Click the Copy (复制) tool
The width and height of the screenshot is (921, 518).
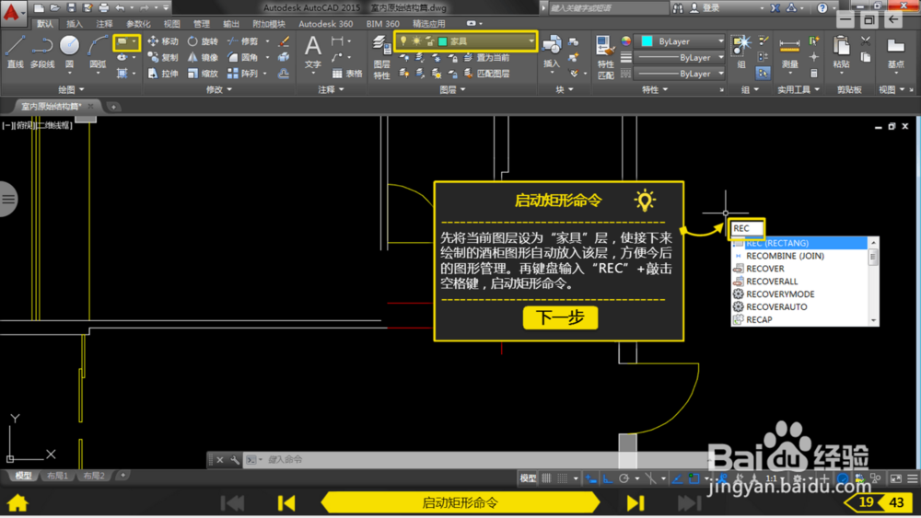point(163,57)
